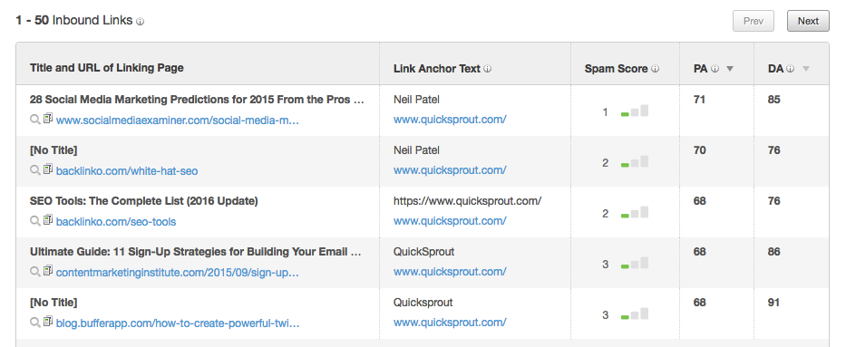The width and height of the screenshot is (846, 347).
Task: Click the page icon beside backlinko.com/white-hat-seo
Action: click(48, 169)
